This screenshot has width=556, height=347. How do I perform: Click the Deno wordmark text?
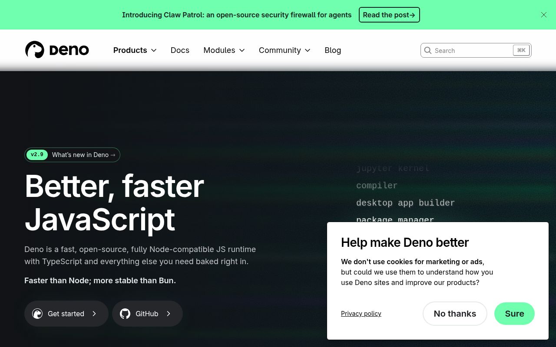click(x=69, y=50)
